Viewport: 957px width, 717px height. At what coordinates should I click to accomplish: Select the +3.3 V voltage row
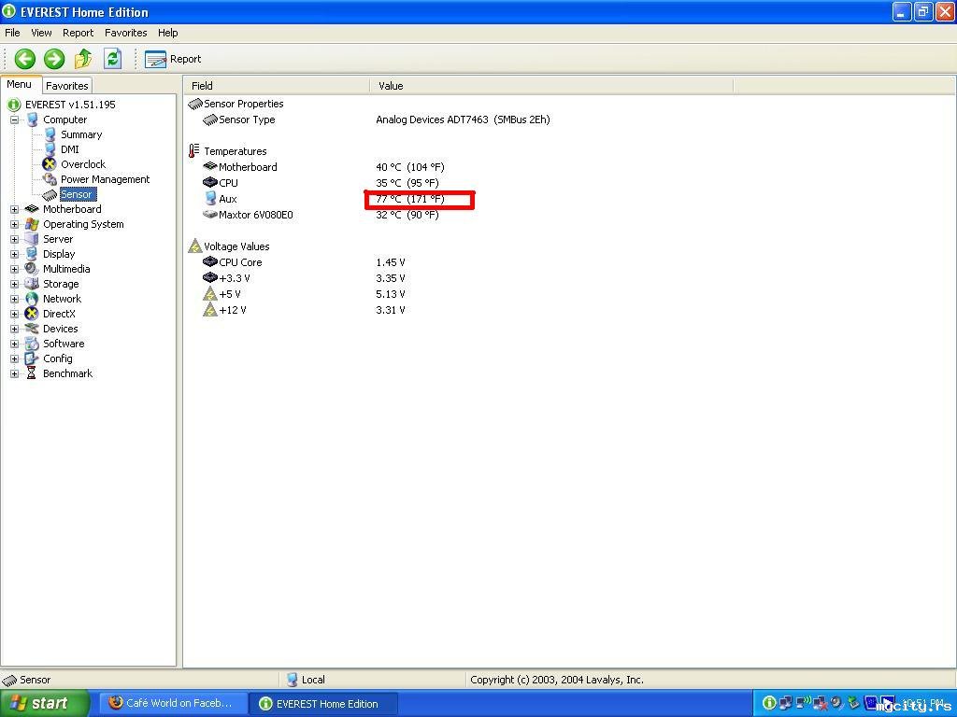[x=304, y=278]
